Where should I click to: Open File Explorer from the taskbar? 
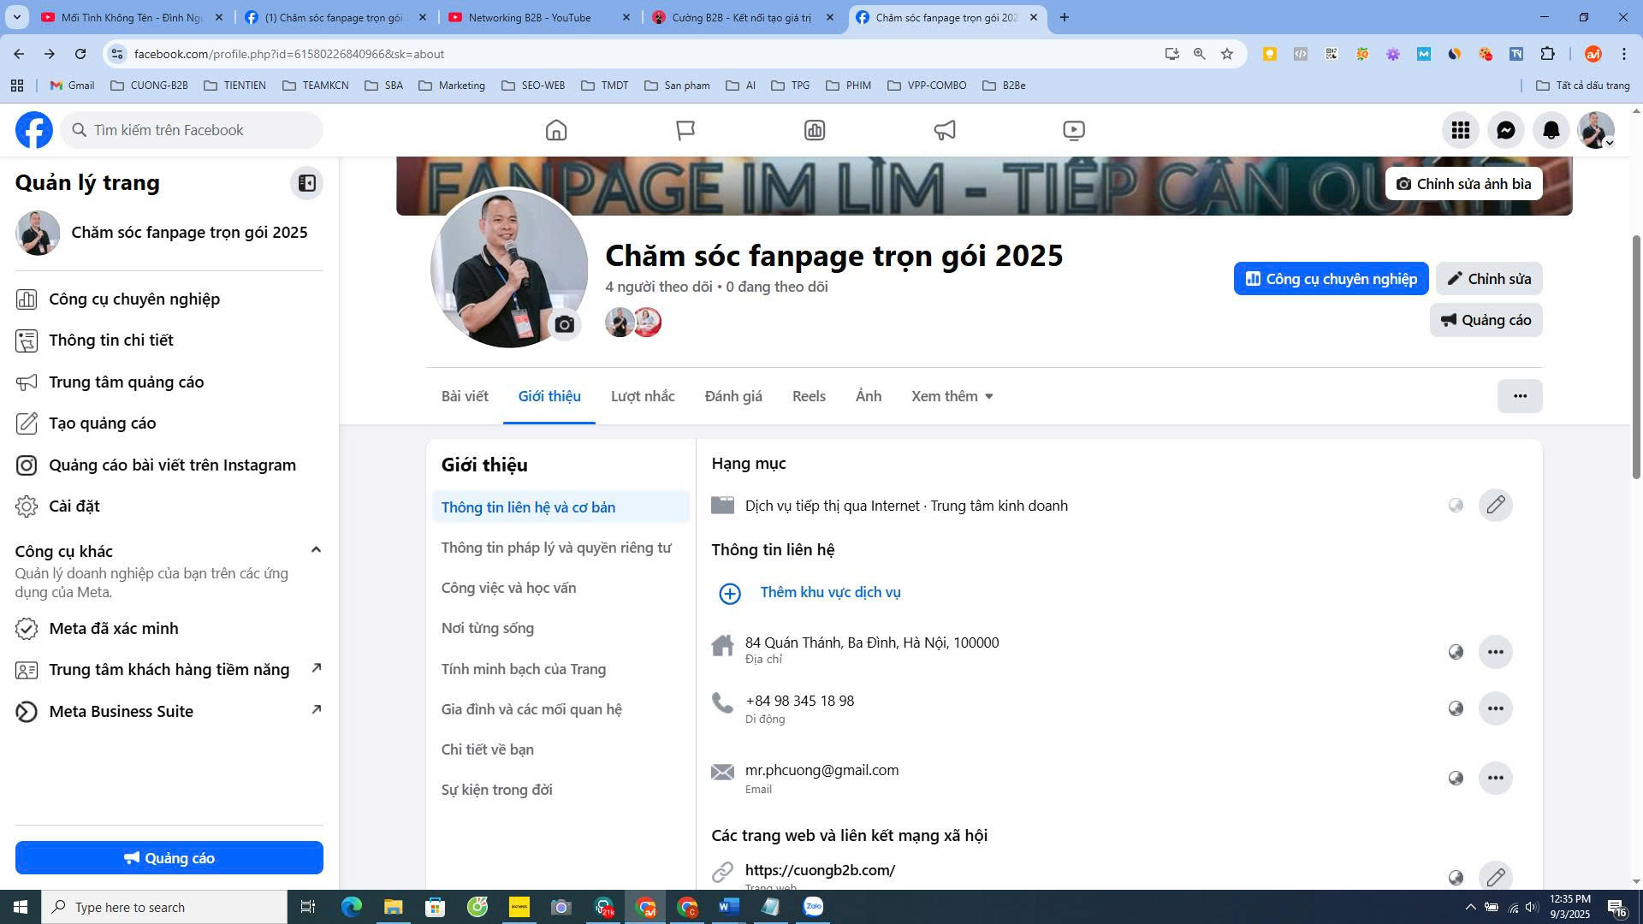[393, 907]
